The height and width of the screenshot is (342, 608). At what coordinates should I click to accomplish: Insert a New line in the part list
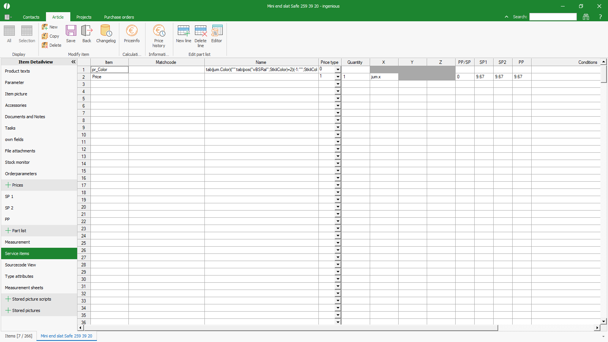point(184,33)
